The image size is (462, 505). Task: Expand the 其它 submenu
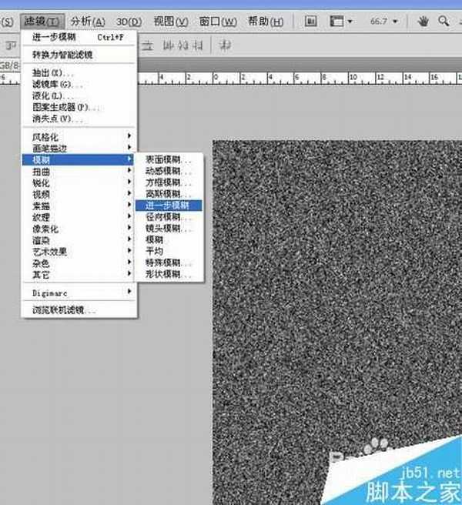(79, 275)
